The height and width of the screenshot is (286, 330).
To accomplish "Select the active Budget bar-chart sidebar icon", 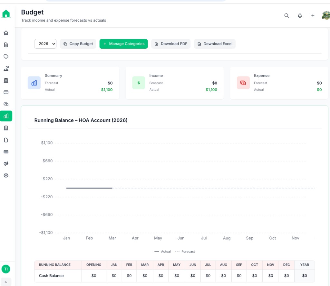I will tap(6, 116).
